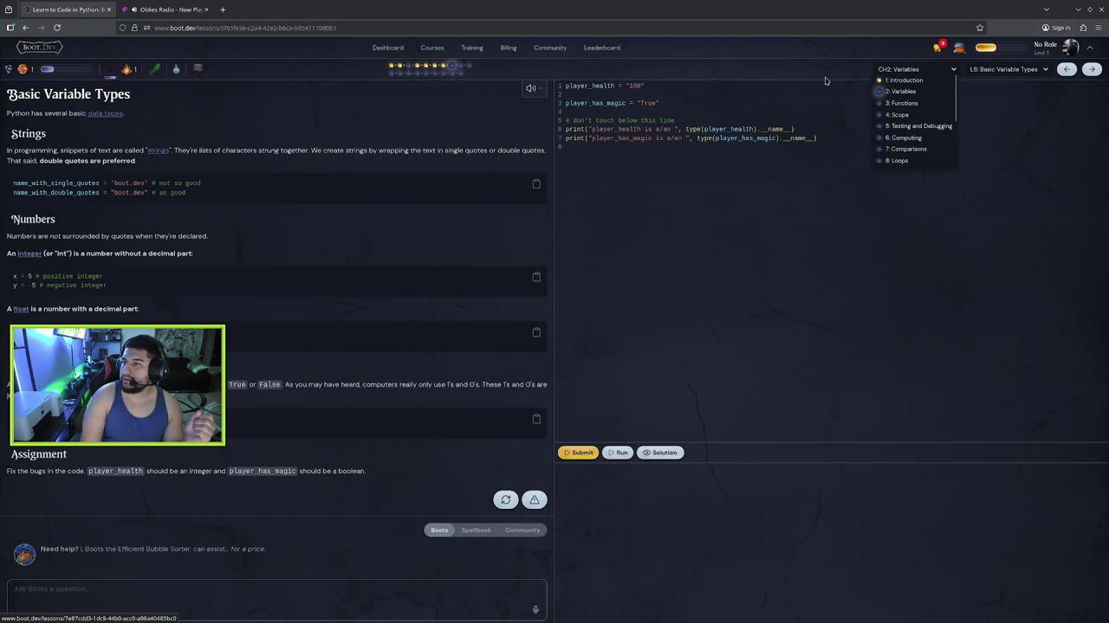Select chapter 5: Testing and Debugging
Screen dimensions: 1109x623
click(918, 126)
